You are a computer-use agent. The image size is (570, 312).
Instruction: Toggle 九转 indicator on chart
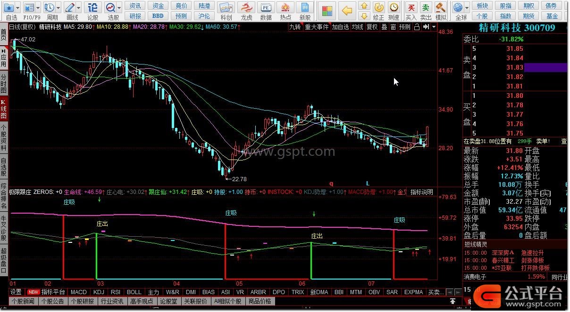[295, 27]
